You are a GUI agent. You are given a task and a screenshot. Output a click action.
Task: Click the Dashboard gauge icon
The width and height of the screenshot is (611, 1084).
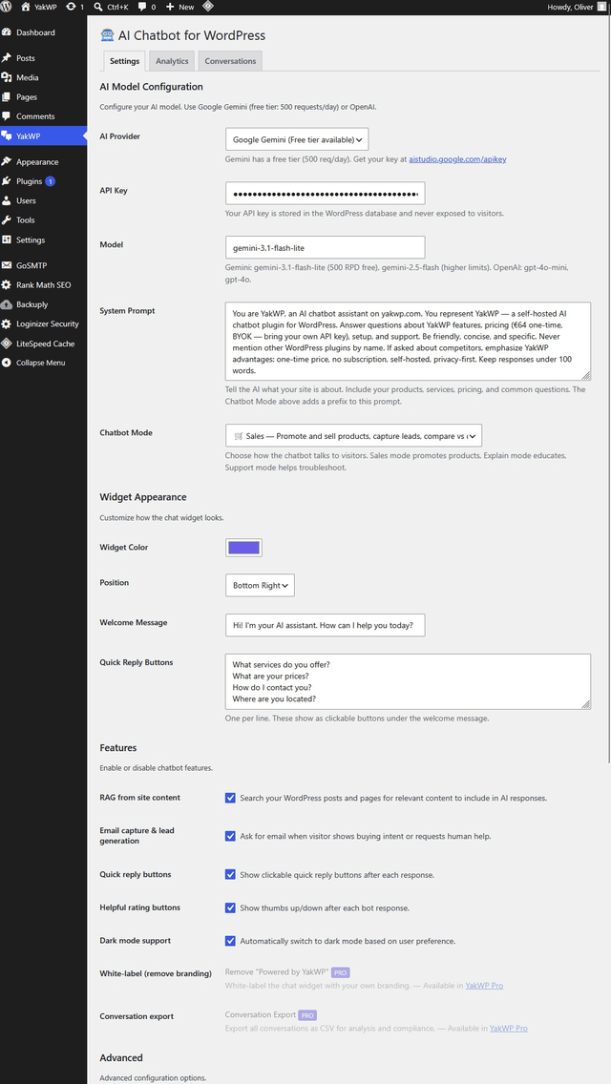click(x=7, y=32)
